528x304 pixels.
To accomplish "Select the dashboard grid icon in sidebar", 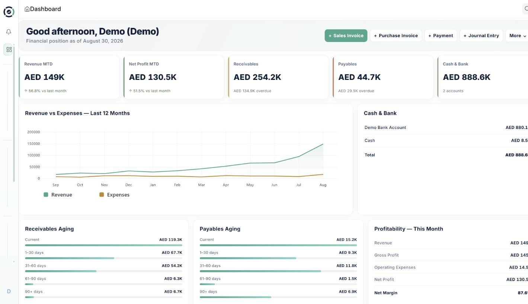I will pos(9,49).
